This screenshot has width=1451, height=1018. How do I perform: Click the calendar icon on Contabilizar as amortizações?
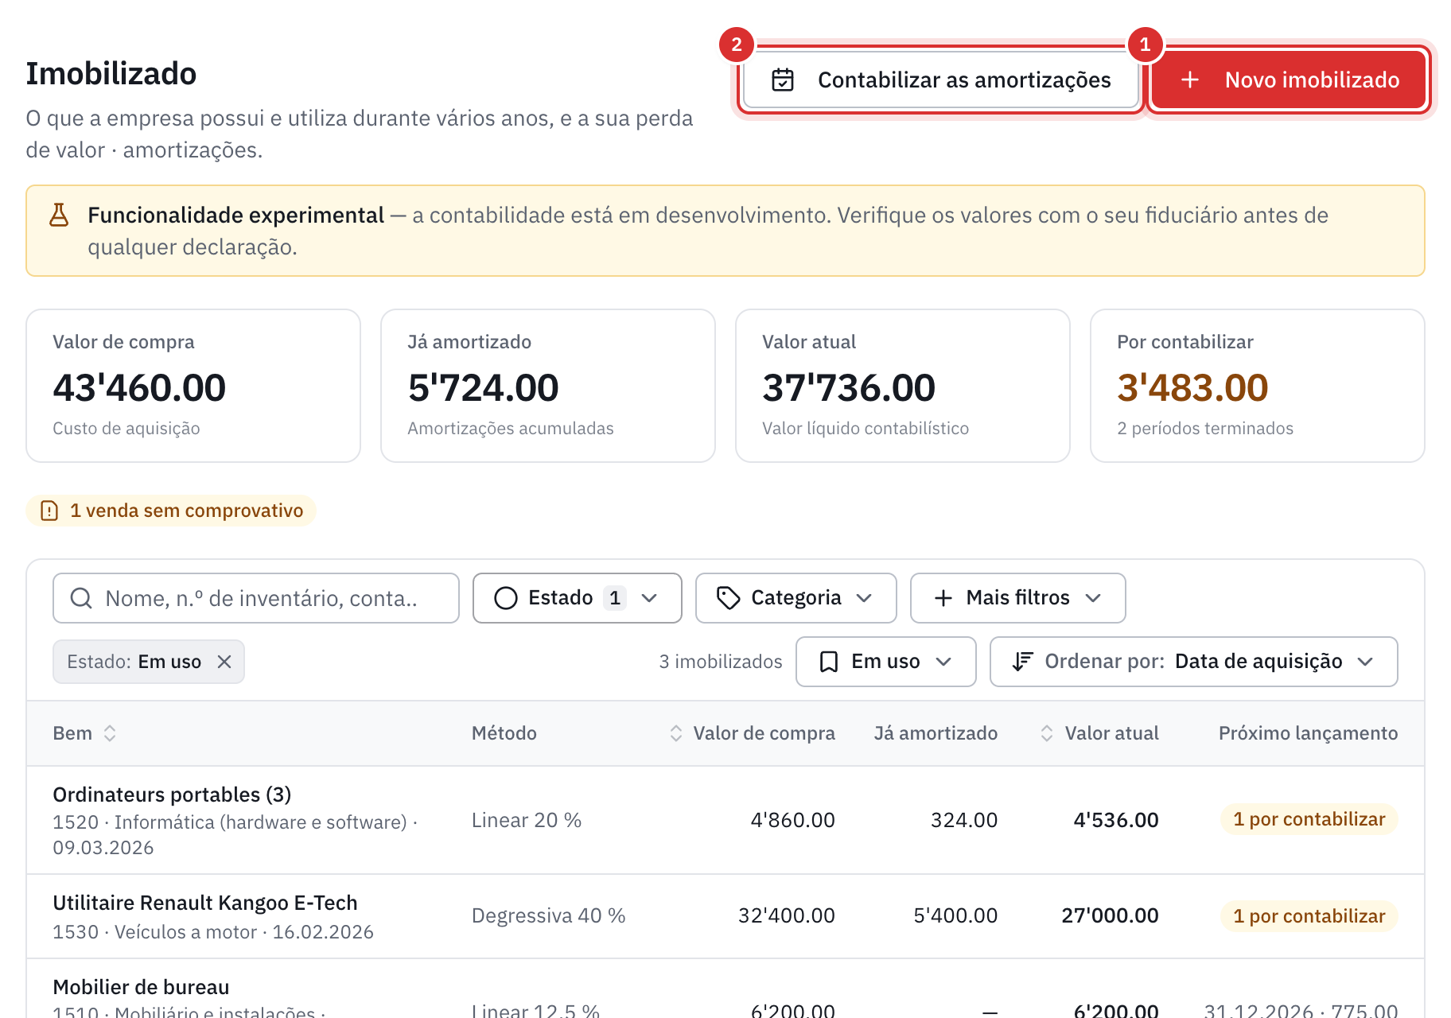point(783,80)
